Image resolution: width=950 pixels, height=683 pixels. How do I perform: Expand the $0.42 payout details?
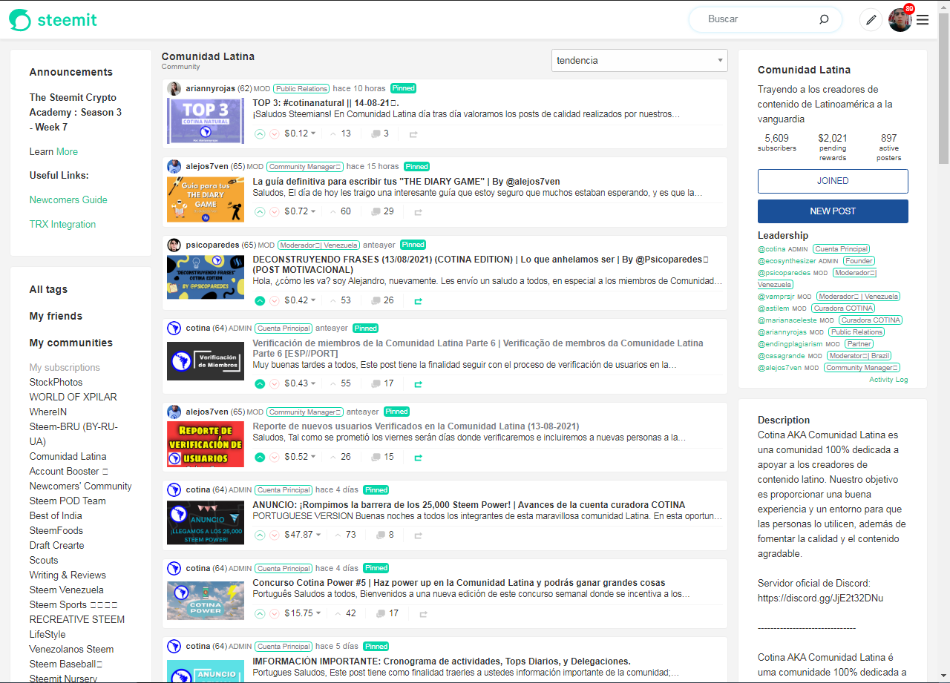tap(301, 300)
